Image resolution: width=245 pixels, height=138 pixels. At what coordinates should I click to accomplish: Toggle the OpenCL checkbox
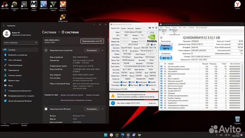(121, 82)
